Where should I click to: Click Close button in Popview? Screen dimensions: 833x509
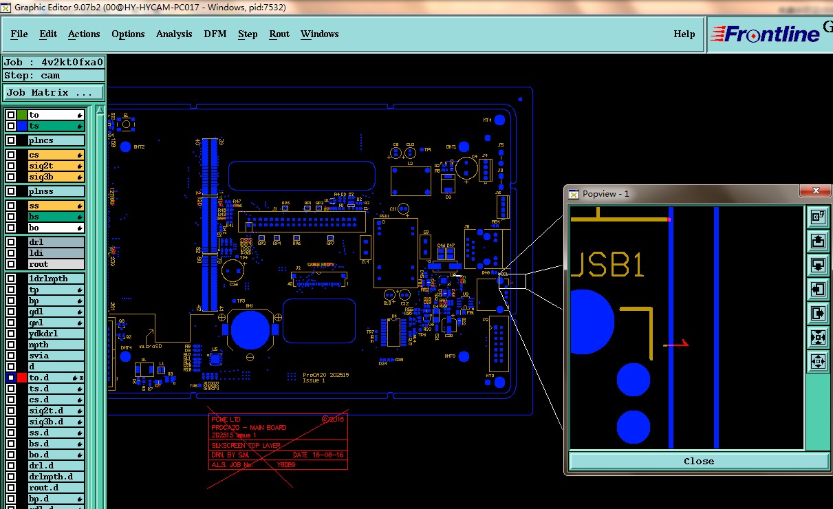tap(699, 461)
